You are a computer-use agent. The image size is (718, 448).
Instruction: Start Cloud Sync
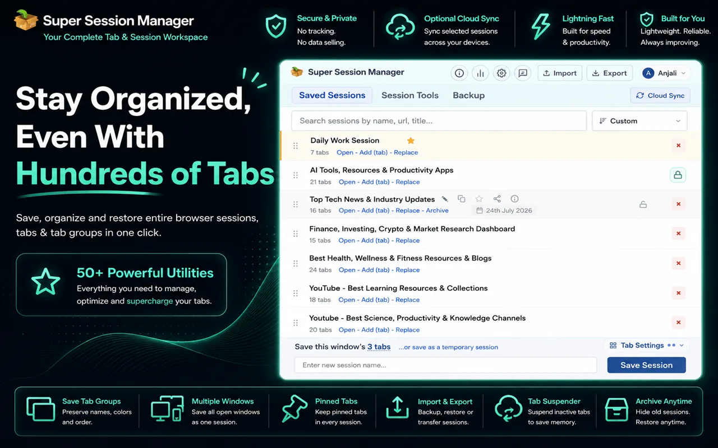660,96
